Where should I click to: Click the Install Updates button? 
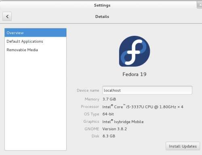coord(183,146)
